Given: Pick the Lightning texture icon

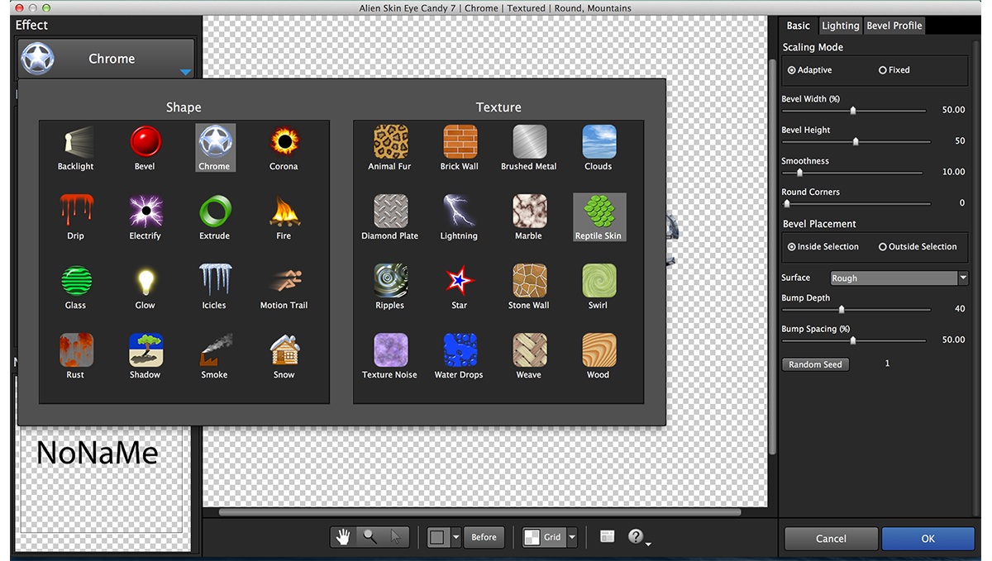Looking at the screenshot, I should 459,216.
